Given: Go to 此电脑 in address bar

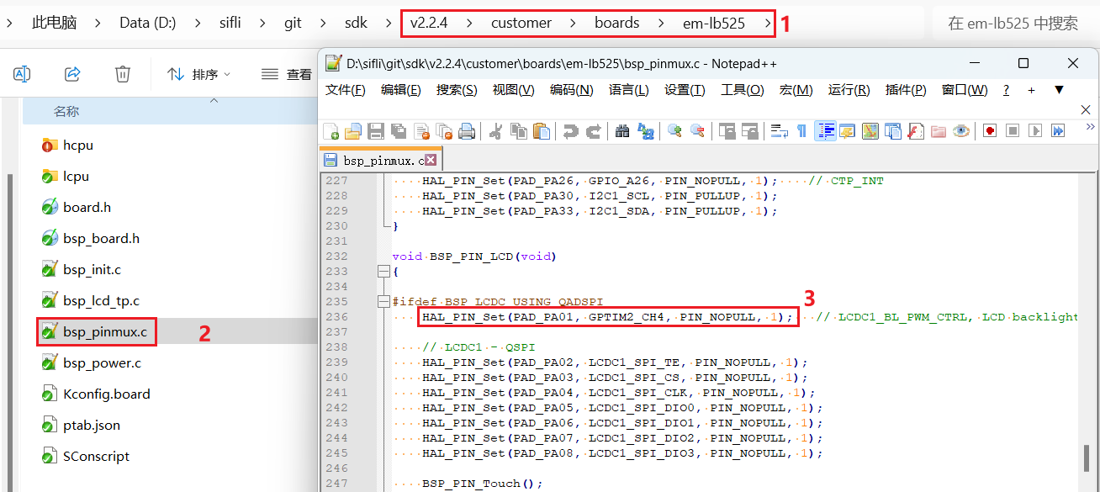Looking at the screenshot, I should (54, 24).
